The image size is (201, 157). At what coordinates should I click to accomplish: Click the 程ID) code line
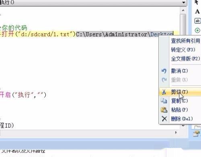coord(7,126)
